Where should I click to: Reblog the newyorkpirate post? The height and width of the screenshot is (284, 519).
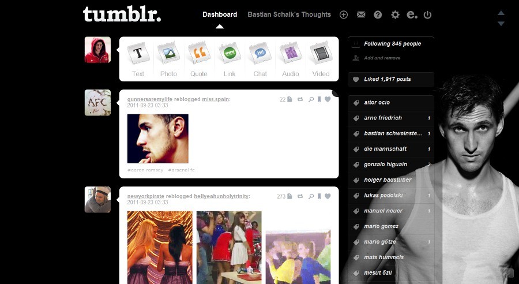(300, 196)
